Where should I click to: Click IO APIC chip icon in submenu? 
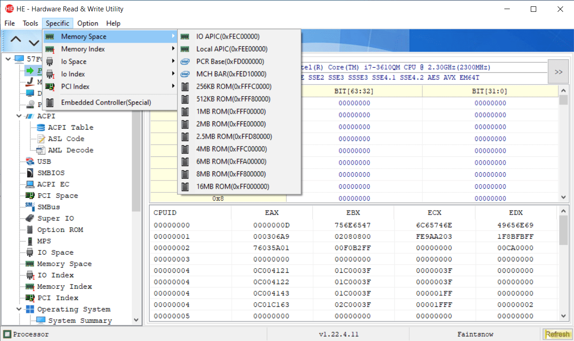coord(185,36)
